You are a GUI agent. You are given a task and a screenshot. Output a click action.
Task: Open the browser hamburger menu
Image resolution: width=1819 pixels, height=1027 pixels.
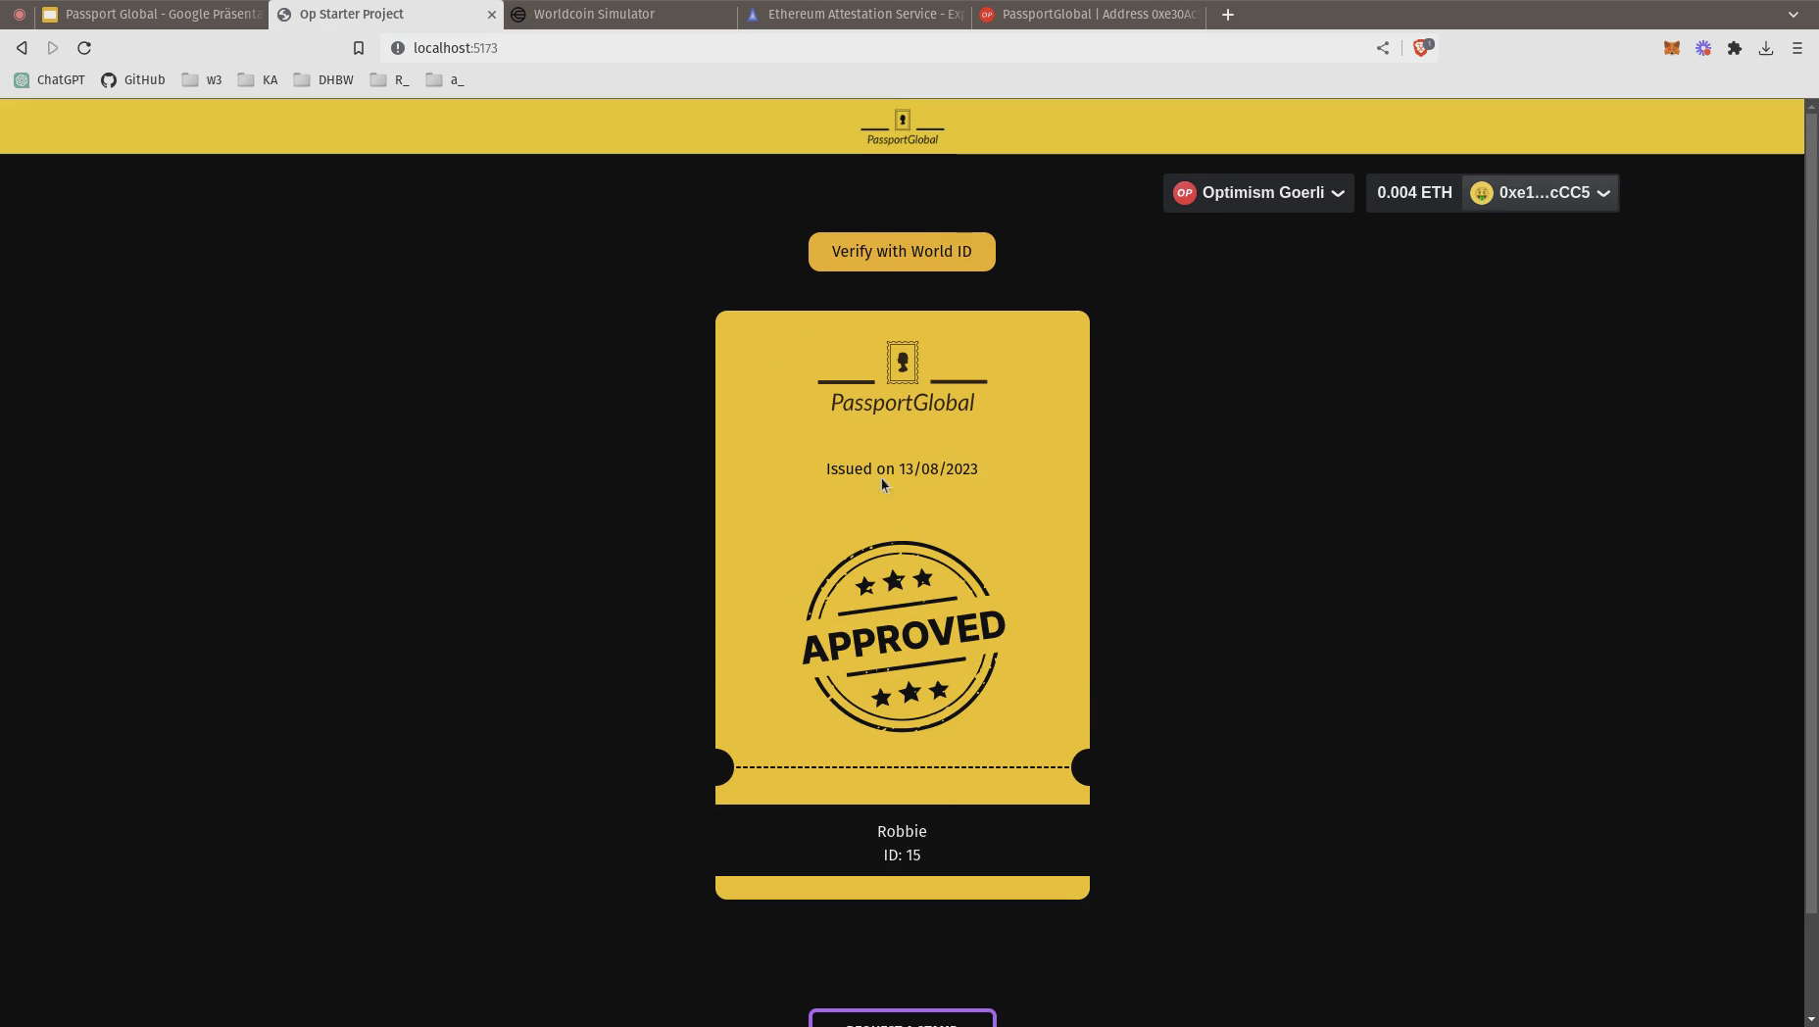coord(1797,48)
